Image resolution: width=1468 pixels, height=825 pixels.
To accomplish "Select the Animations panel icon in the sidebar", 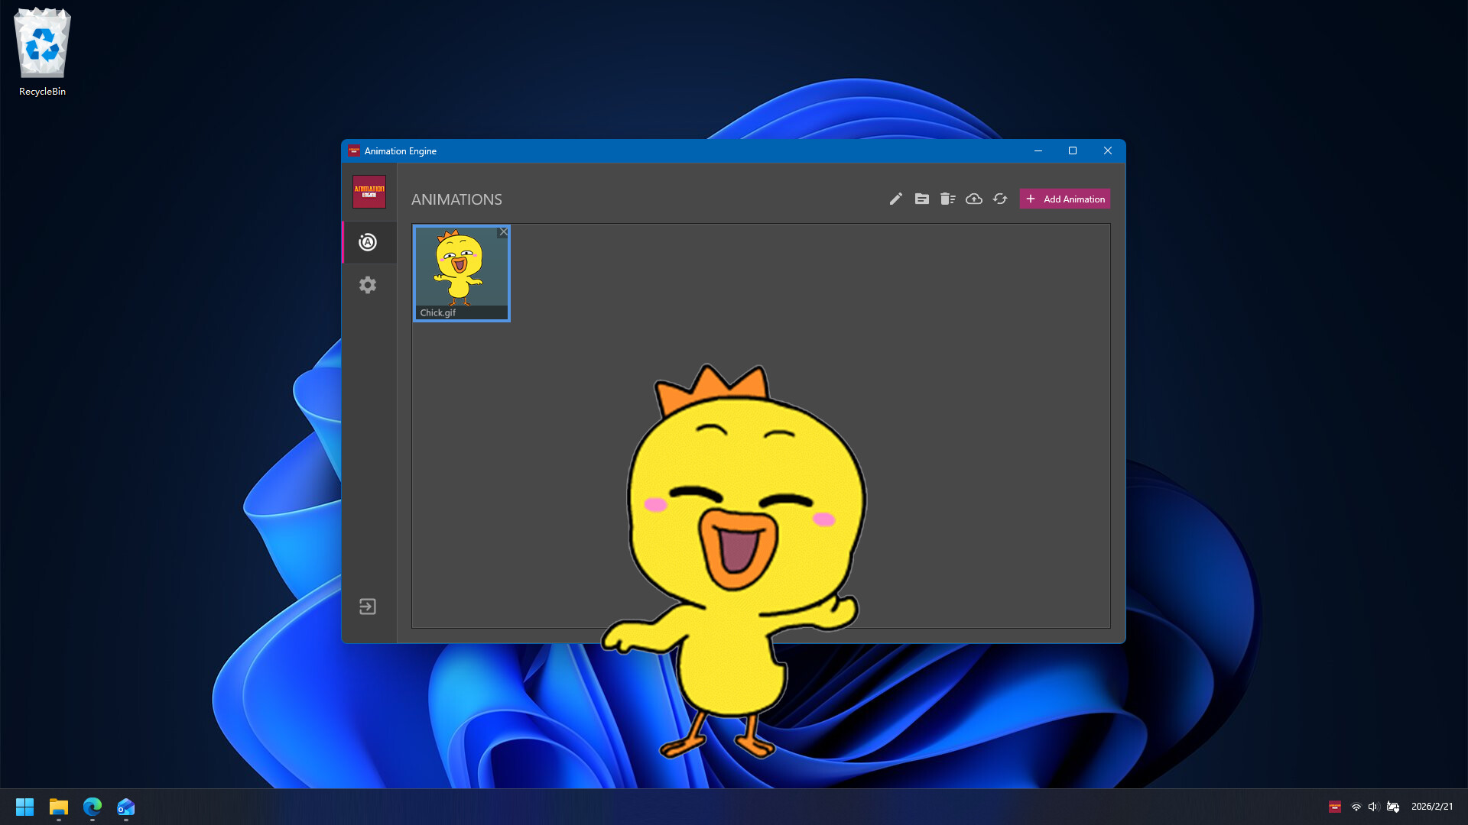I will coord(368,242).
